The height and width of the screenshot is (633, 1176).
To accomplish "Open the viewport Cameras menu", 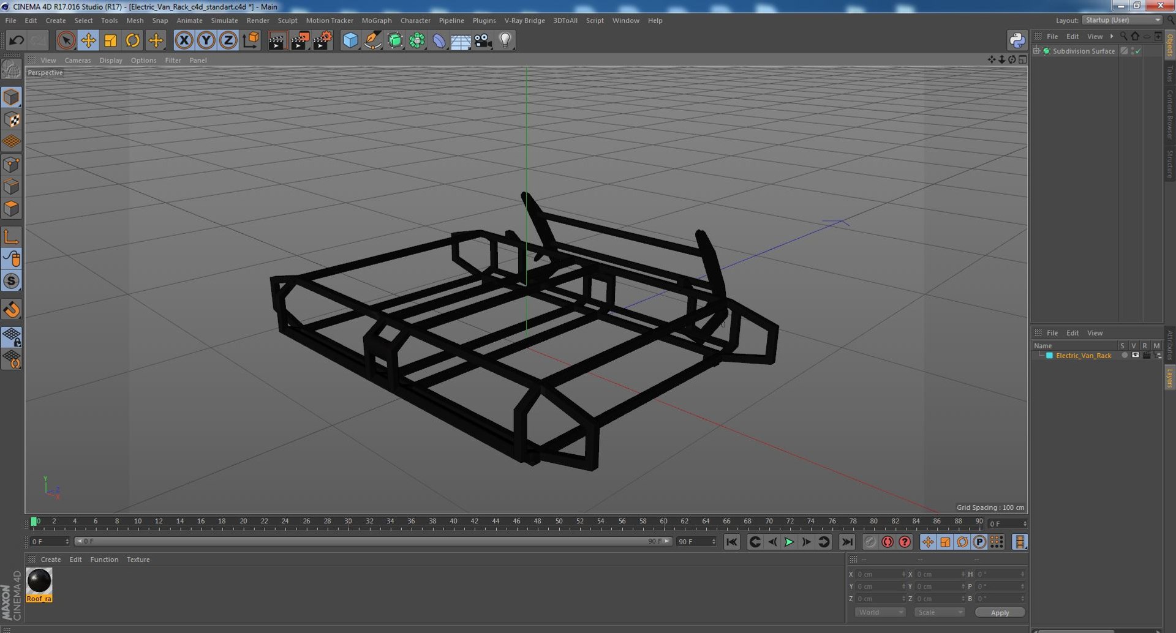I will coord(77,60).
